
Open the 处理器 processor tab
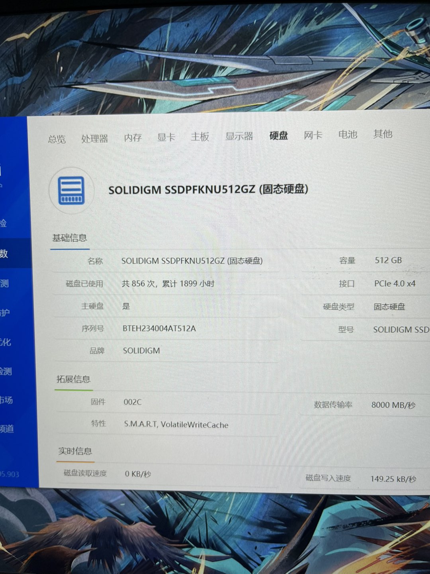(x=95, y=139)
